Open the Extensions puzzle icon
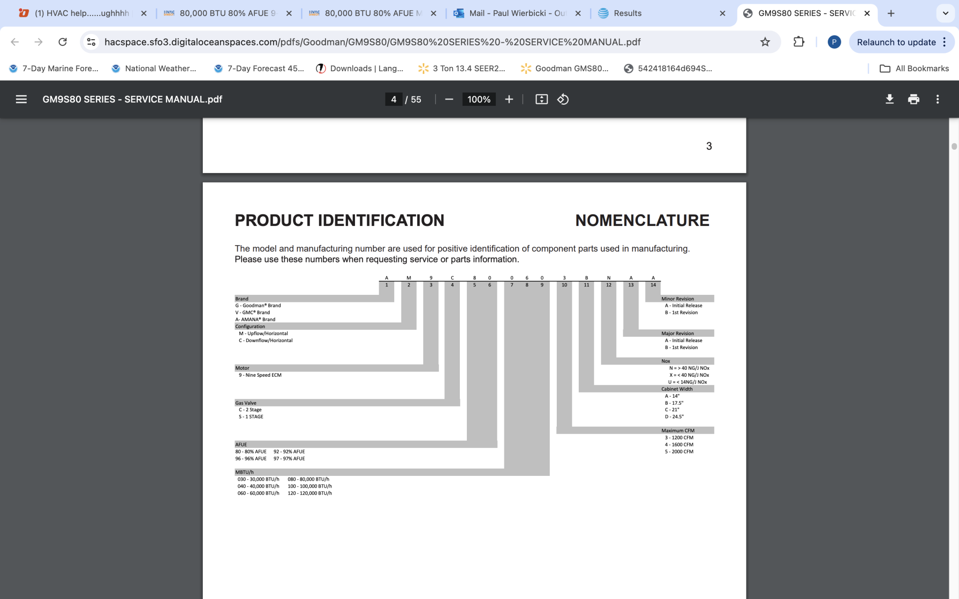959x599 pixels. point(799,42)
